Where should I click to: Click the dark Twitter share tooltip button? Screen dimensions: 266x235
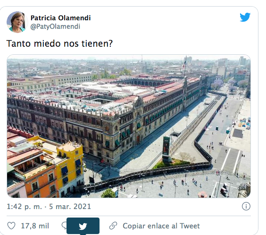click(83, 226)
